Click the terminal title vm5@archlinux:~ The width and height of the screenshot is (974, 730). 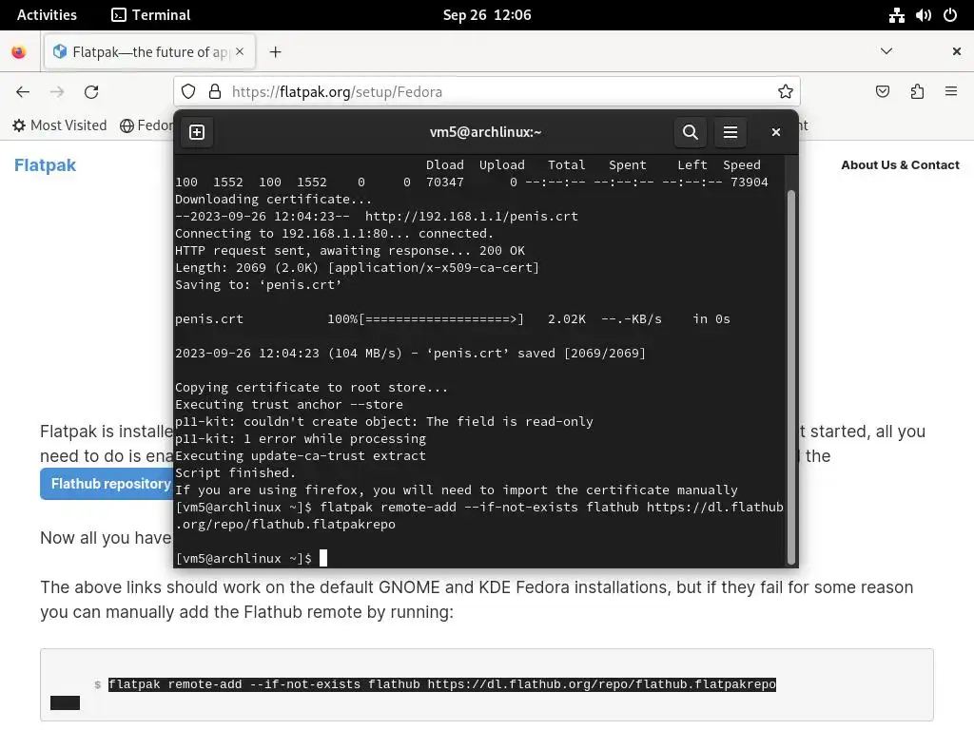486,132
